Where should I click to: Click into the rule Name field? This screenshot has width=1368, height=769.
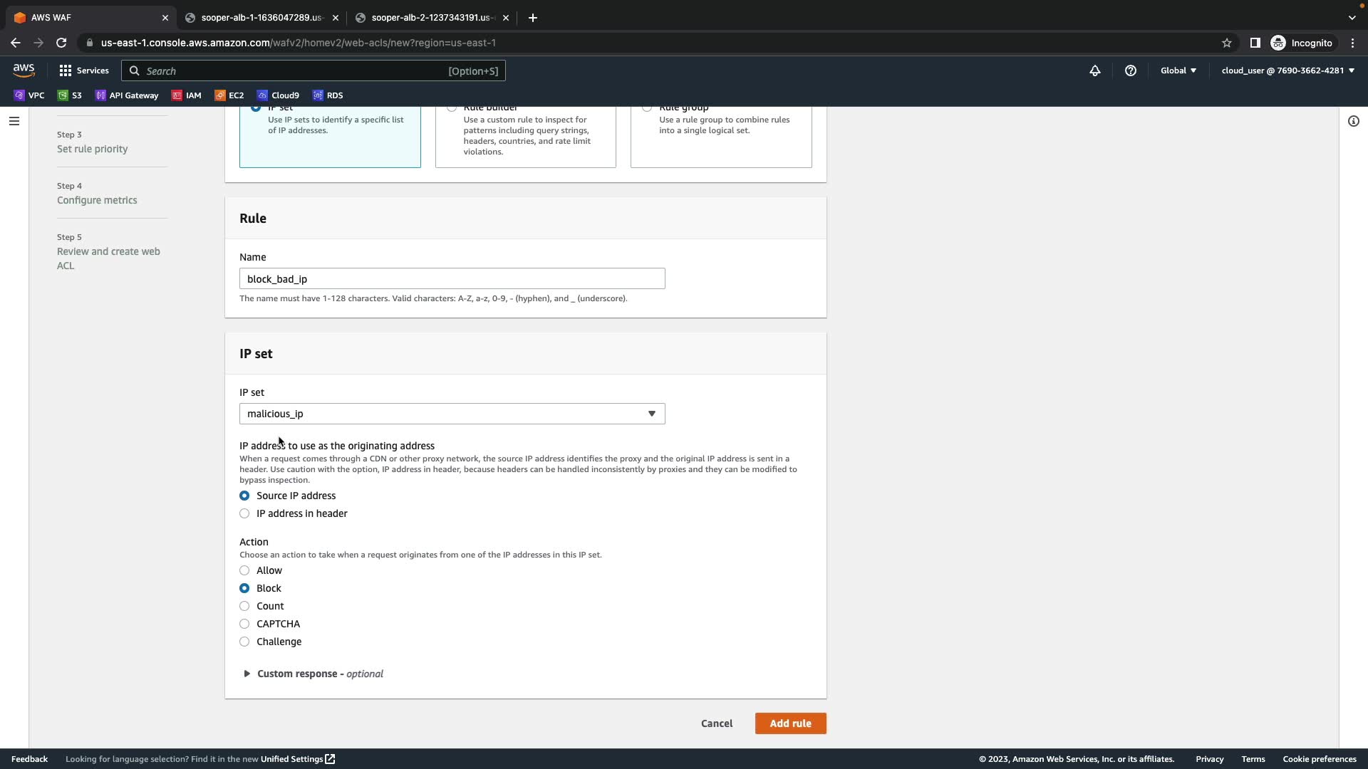tap(452, 278)
